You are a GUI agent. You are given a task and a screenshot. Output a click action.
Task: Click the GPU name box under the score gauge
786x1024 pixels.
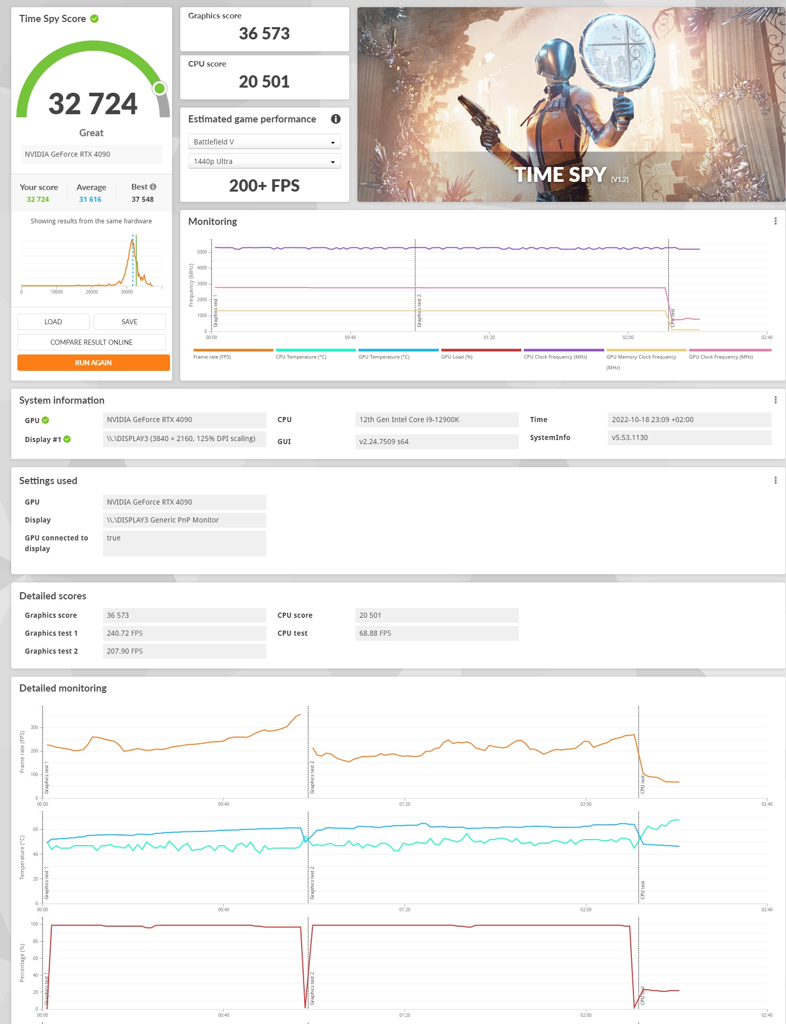(x=92, y=154)
